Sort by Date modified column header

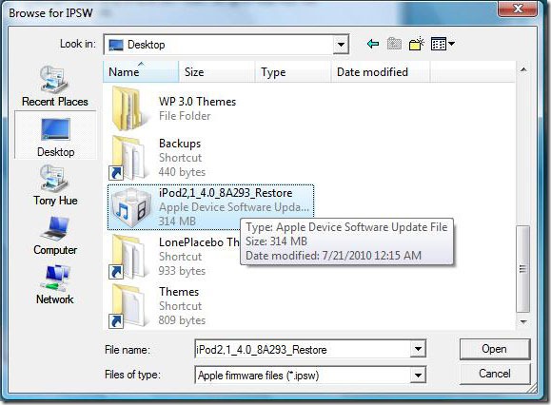pyautogui.click(x=380, y=72)
